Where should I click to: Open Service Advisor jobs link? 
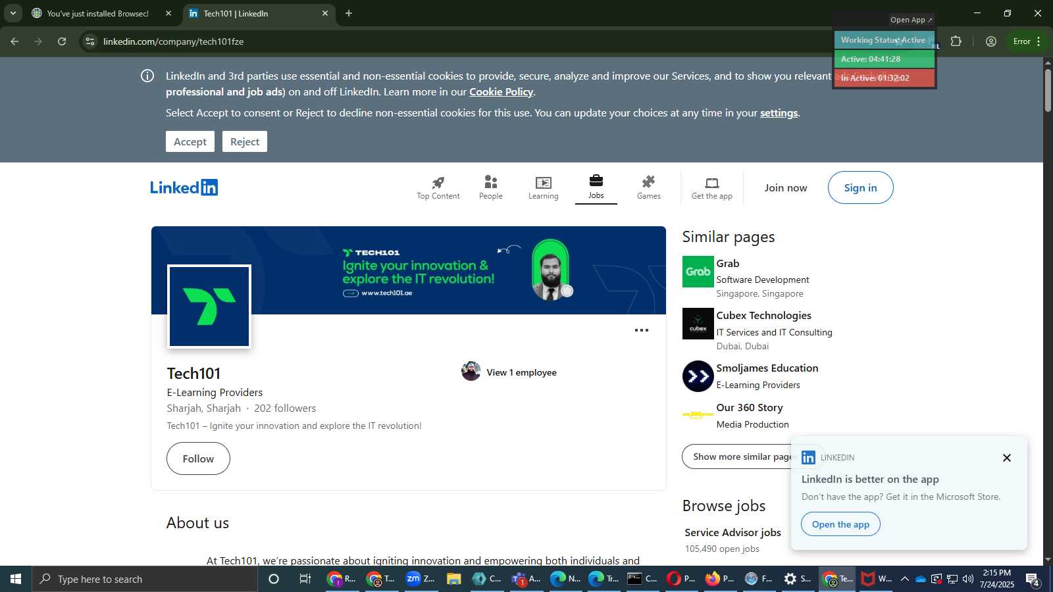732,533
